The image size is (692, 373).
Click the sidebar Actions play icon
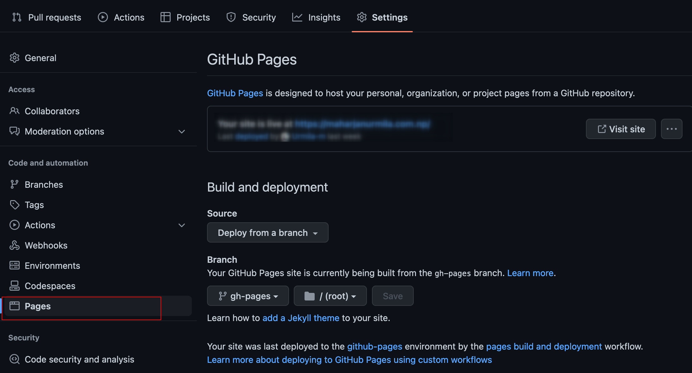pyautogui.click(x=15, y=225)
